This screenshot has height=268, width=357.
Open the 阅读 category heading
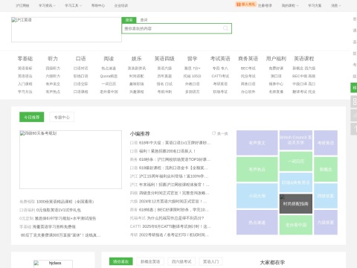click(x=109, y=59)
